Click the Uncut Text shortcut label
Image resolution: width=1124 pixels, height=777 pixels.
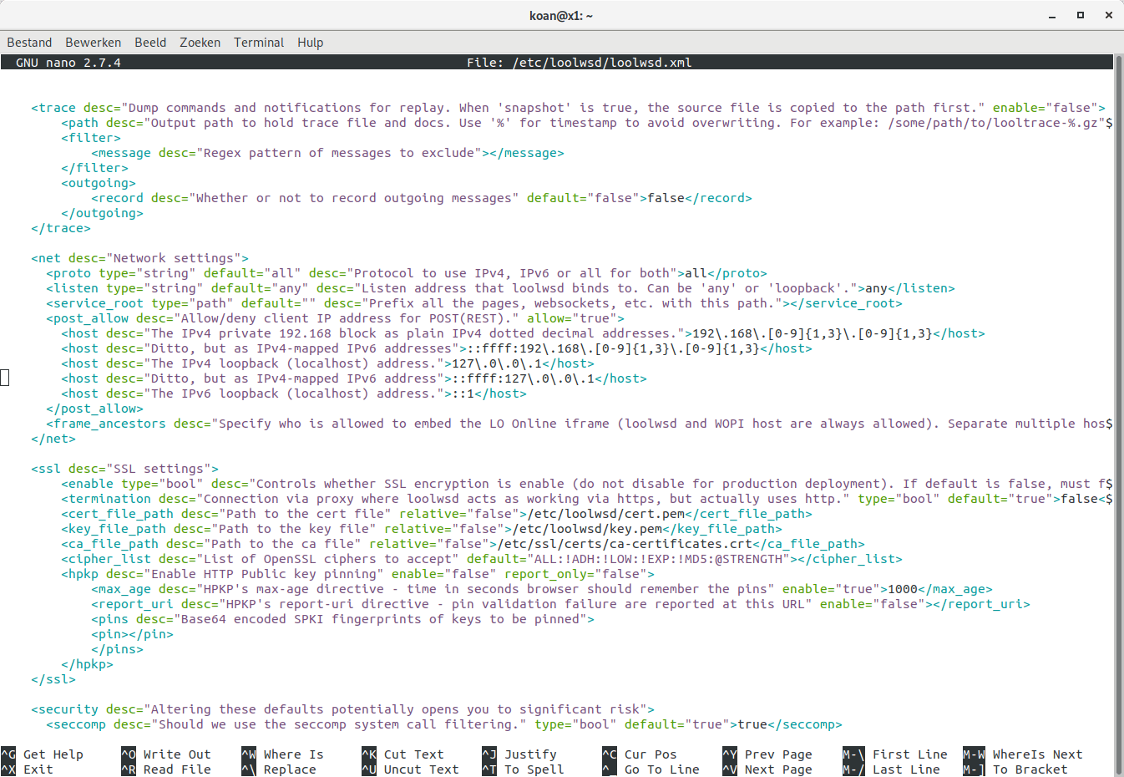[421, 769]
